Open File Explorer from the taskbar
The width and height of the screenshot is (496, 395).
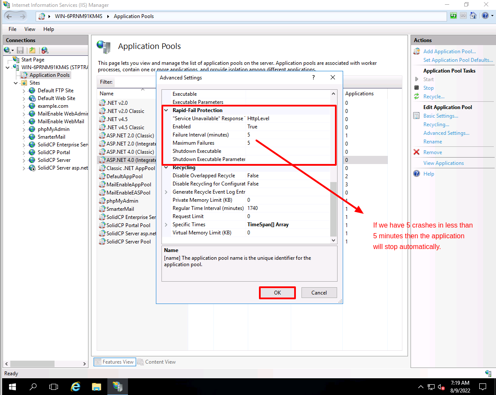click(97, 386)
